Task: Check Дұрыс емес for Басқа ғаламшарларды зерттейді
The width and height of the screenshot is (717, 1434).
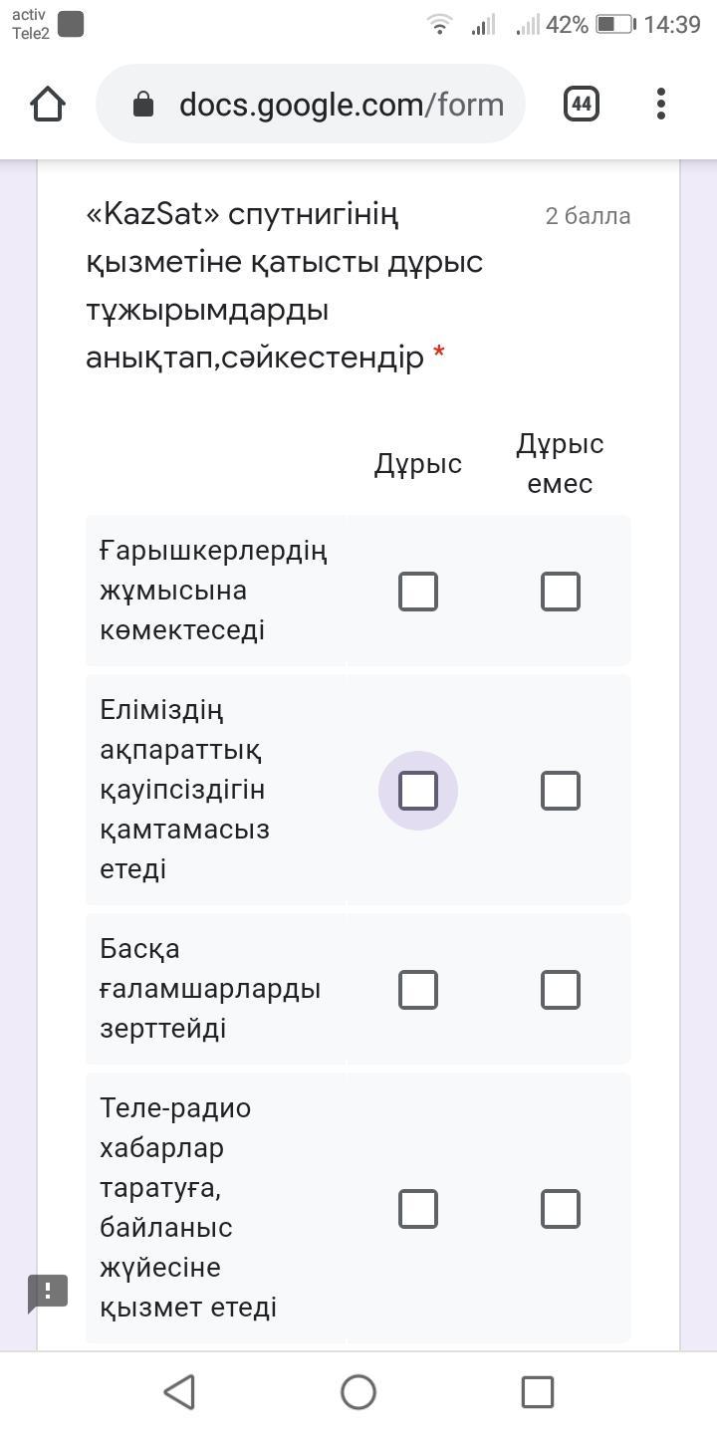Action: 561,990
